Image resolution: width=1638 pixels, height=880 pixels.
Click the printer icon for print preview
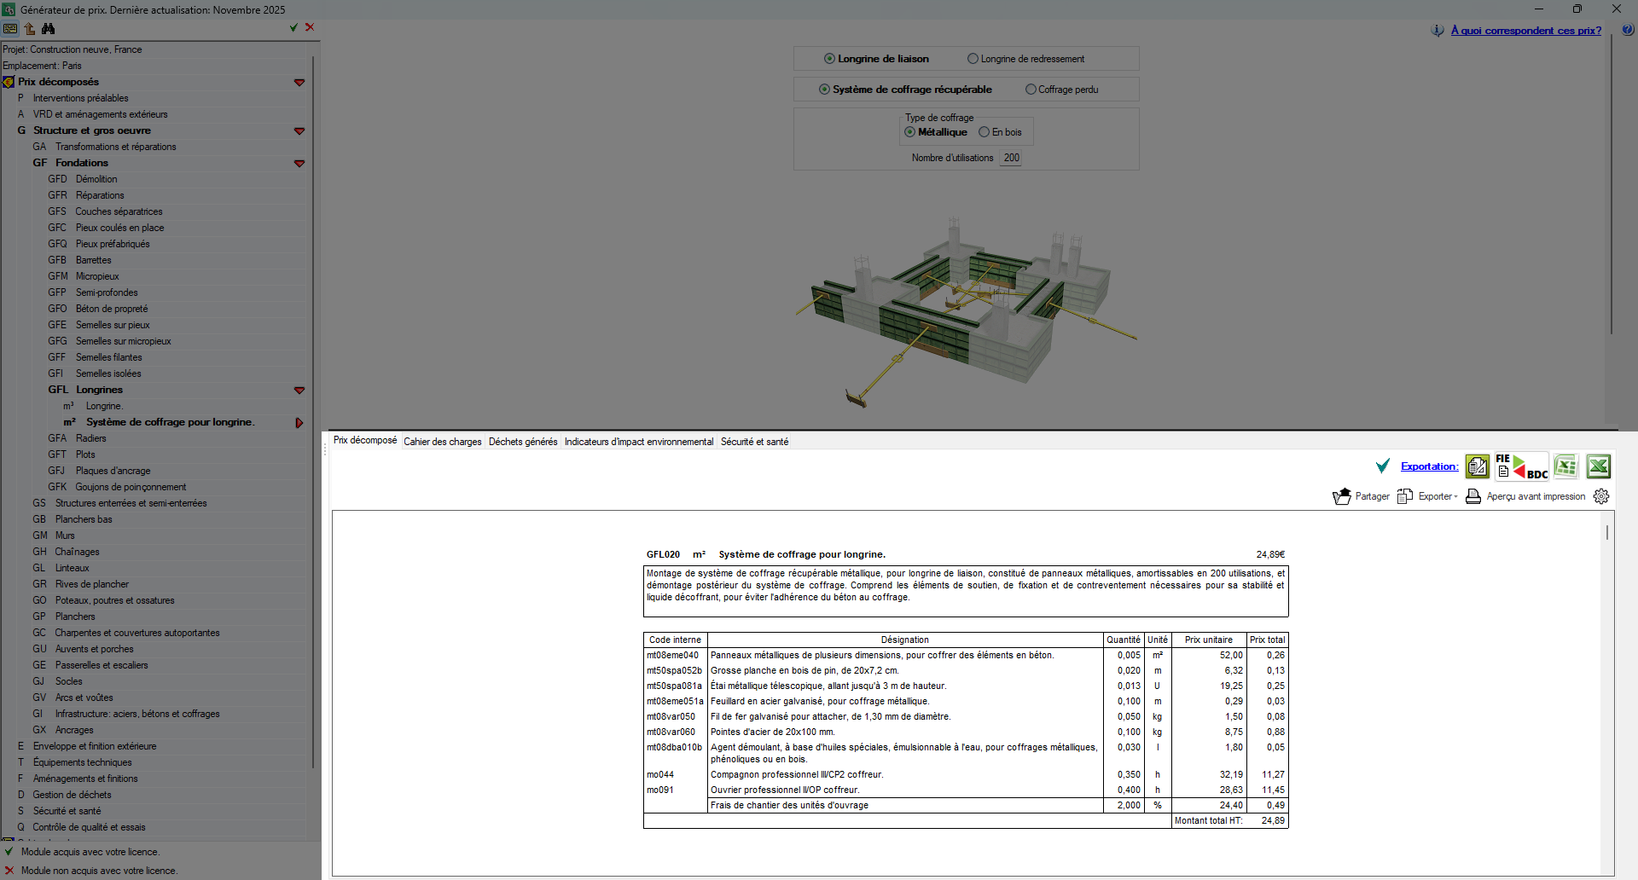[1473, 496]
